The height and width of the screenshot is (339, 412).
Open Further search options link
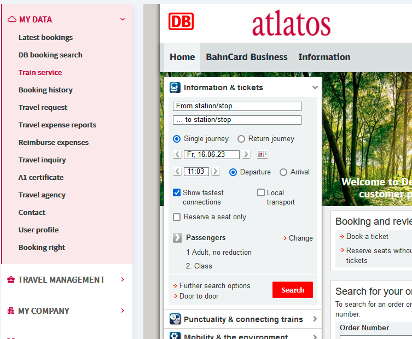[x=212, y=286]
